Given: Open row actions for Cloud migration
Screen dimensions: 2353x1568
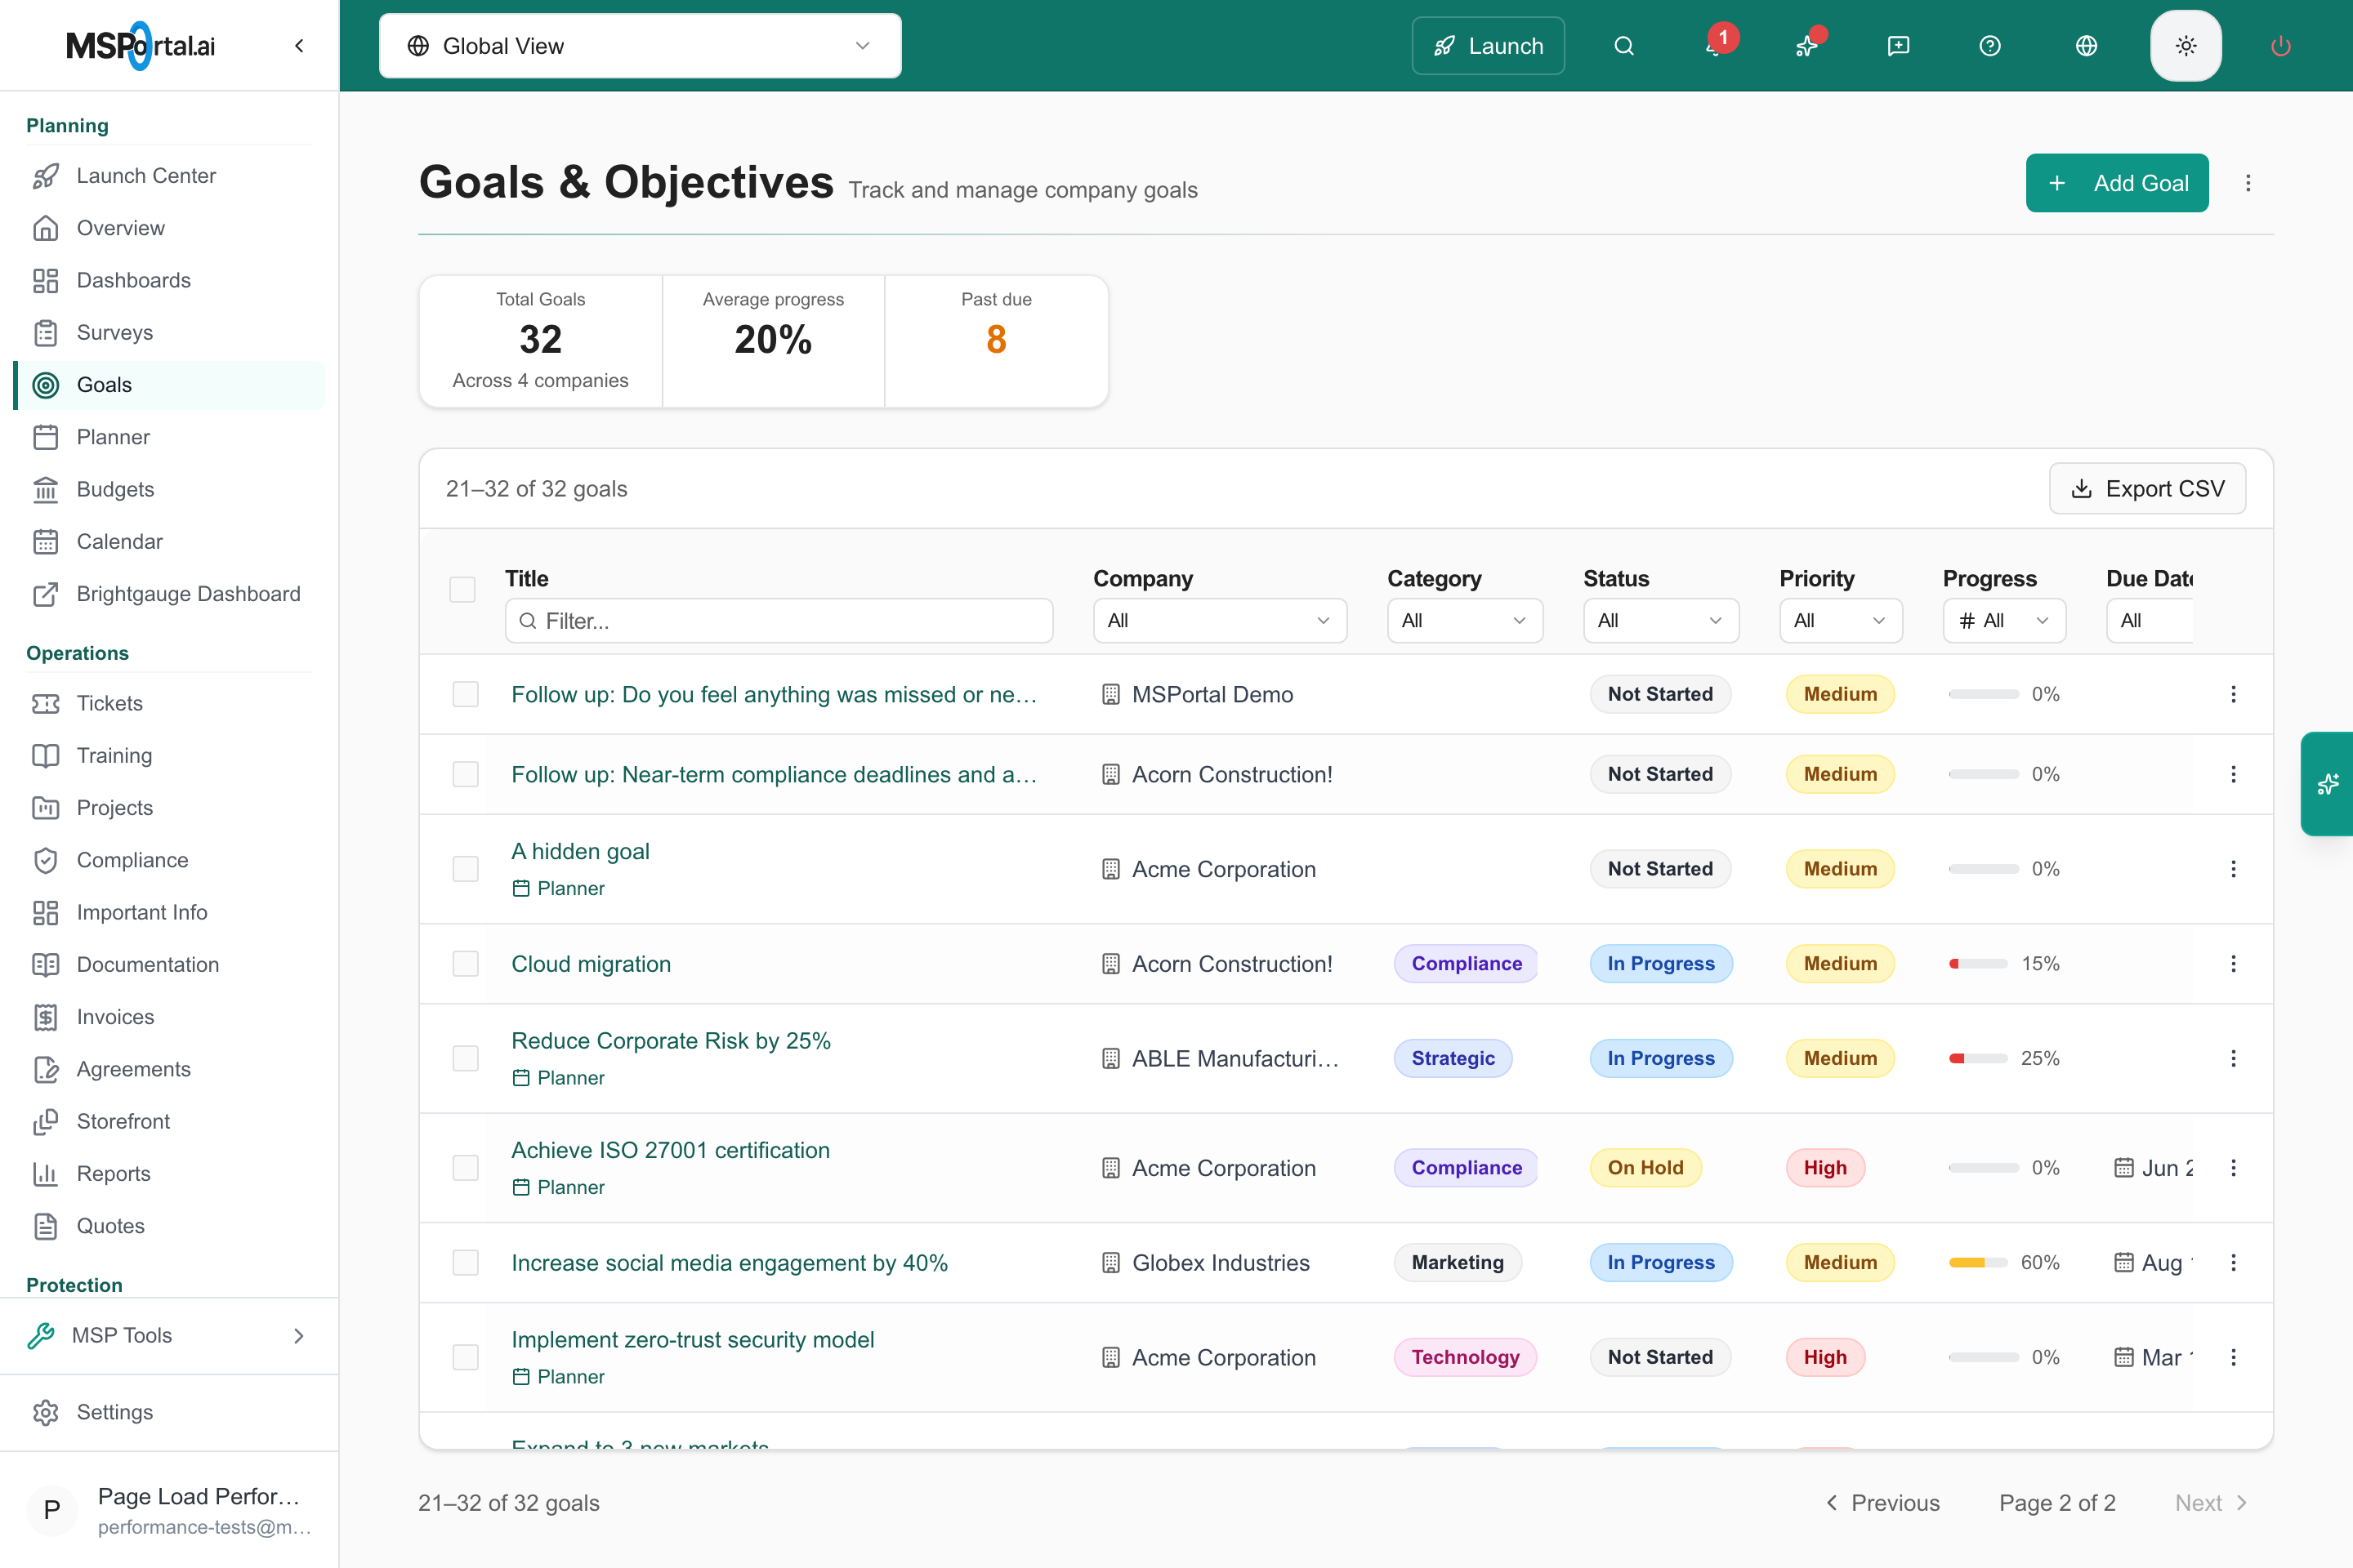Looking at the screenshot, I should [2233, 963].
